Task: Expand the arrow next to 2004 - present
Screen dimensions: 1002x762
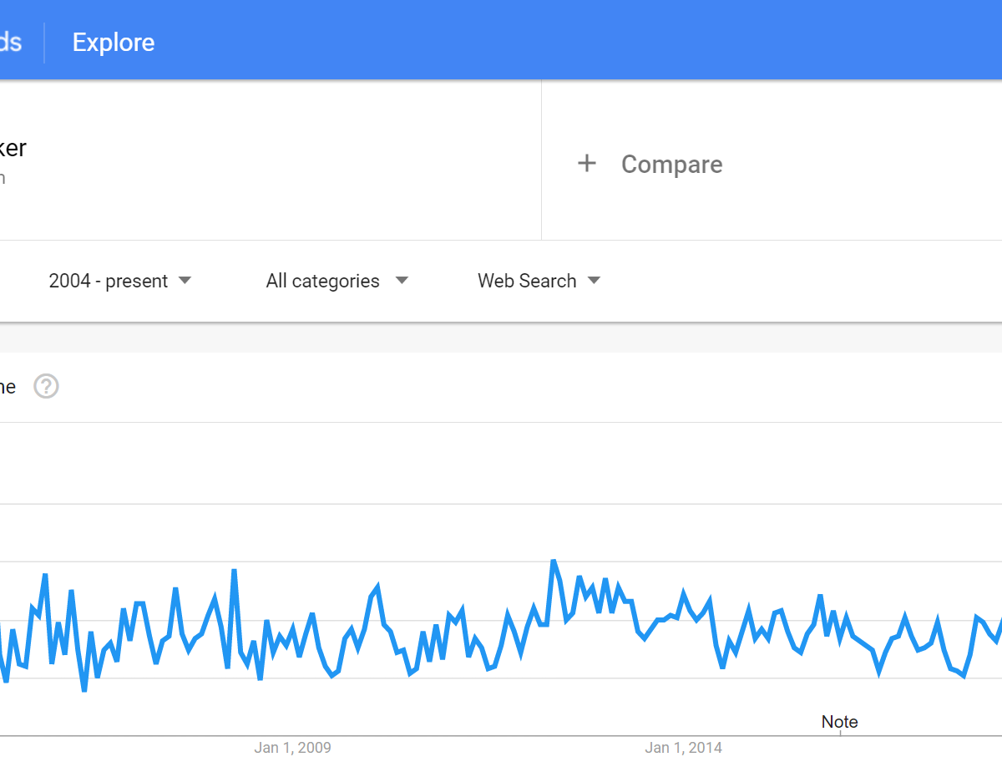Action: click(185, 281)
